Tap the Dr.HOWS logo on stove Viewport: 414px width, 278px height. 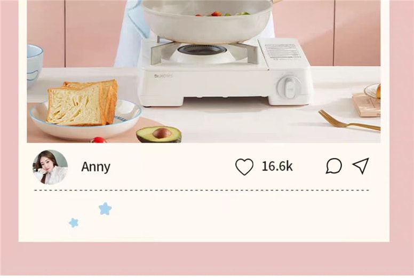163,76
